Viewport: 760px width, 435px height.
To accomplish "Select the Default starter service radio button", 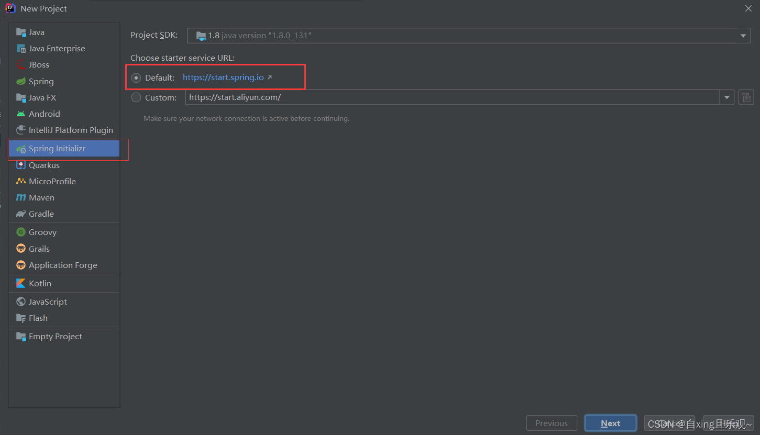I will (x=136, y=77).
